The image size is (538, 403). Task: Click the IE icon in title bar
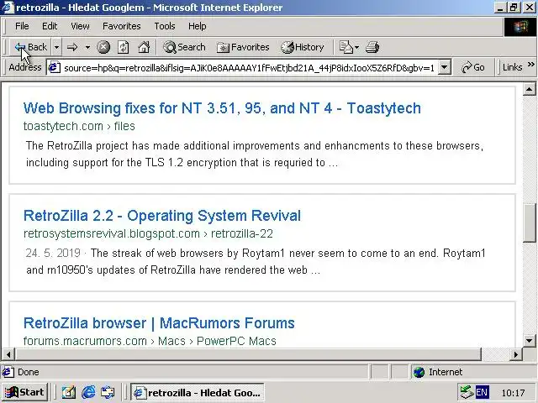click(8, 8)
